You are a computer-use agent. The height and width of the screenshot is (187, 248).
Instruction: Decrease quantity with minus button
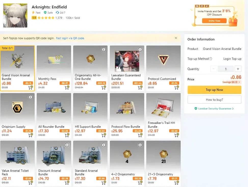pos(214,69)
